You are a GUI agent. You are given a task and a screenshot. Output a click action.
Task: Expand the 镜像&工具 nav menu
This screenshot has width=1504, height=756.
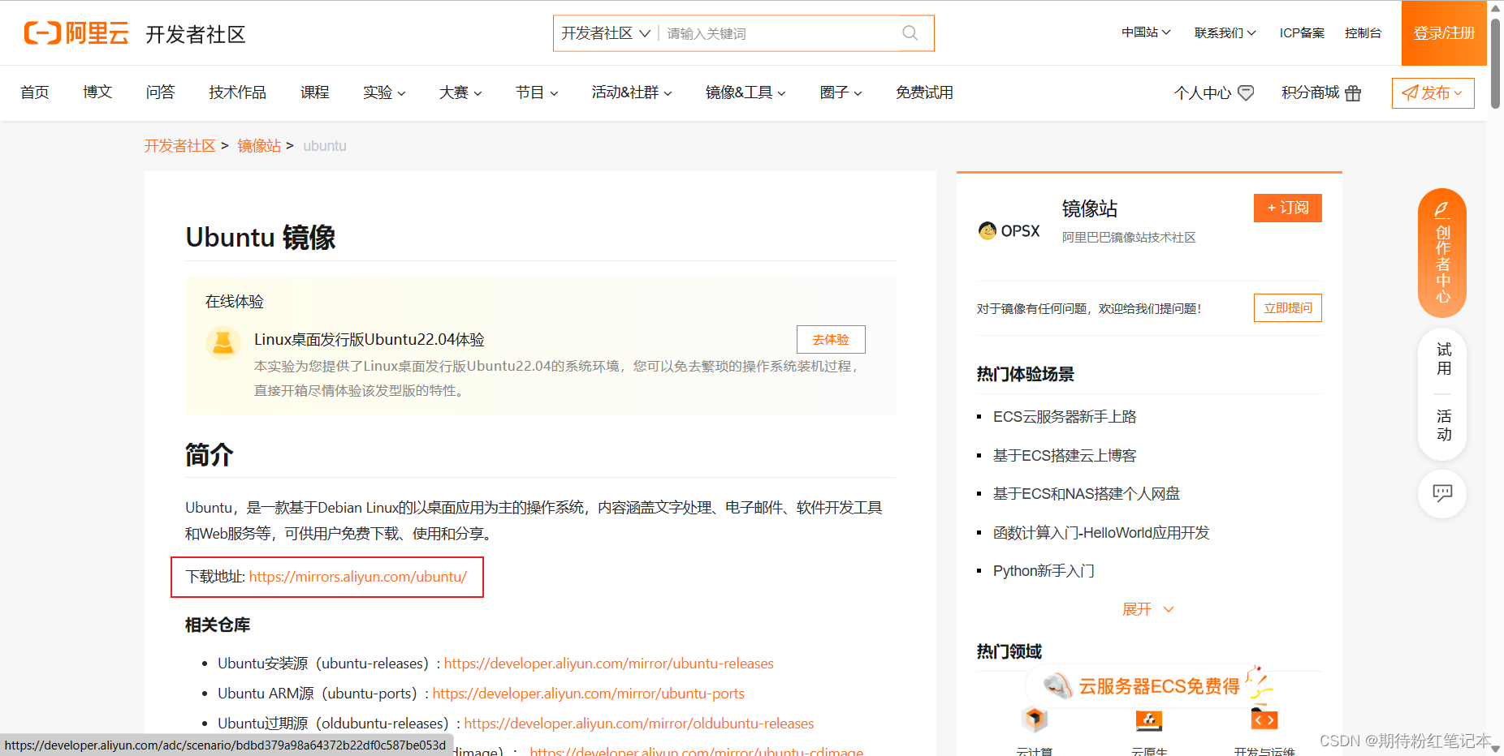[746, 92]
